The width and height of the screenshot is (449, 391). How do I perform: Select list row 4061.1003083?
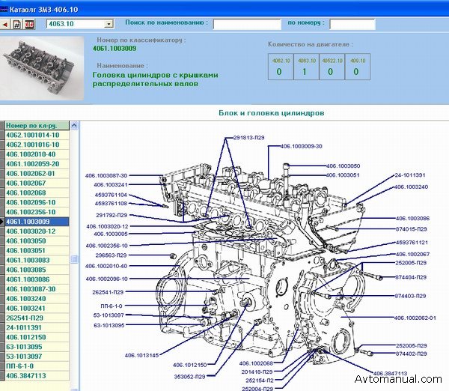37,260
